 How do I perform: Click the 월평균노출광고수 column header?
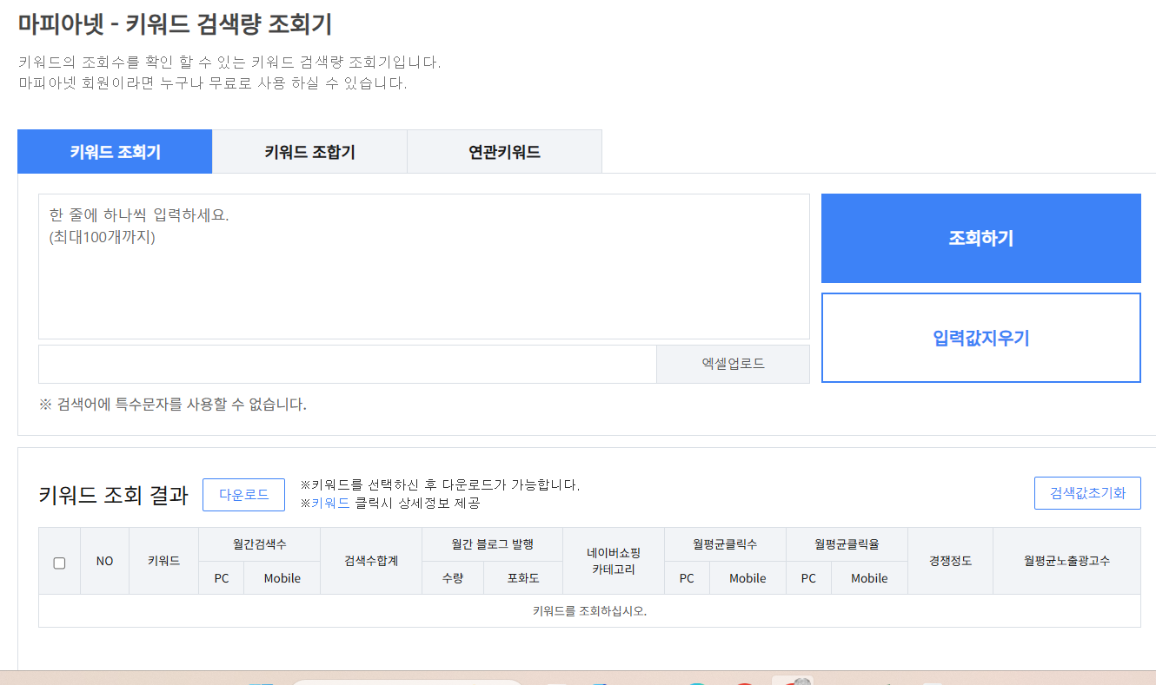(1066, 561)
